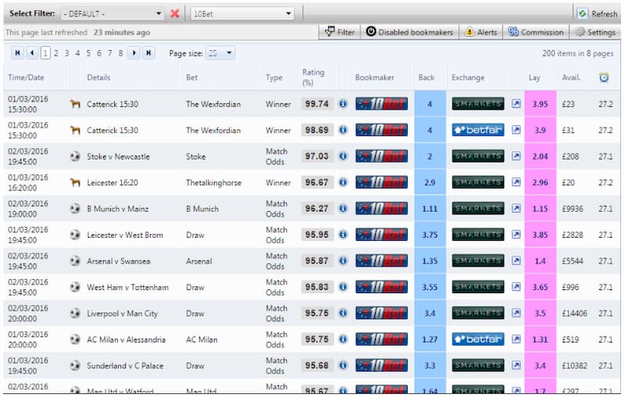Go to page 2
This screenshot has height=398, width=625.
56,53
